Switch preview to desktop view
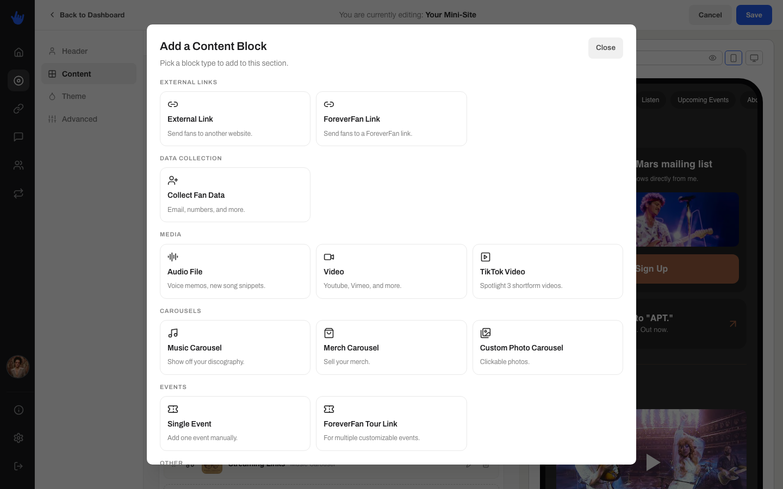This screenshot has height=489, width=783. pos(754,58)
